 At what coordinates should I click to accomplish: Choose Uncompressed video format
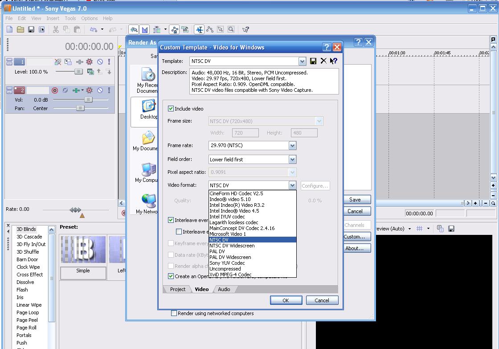click(x=253, y=269)
